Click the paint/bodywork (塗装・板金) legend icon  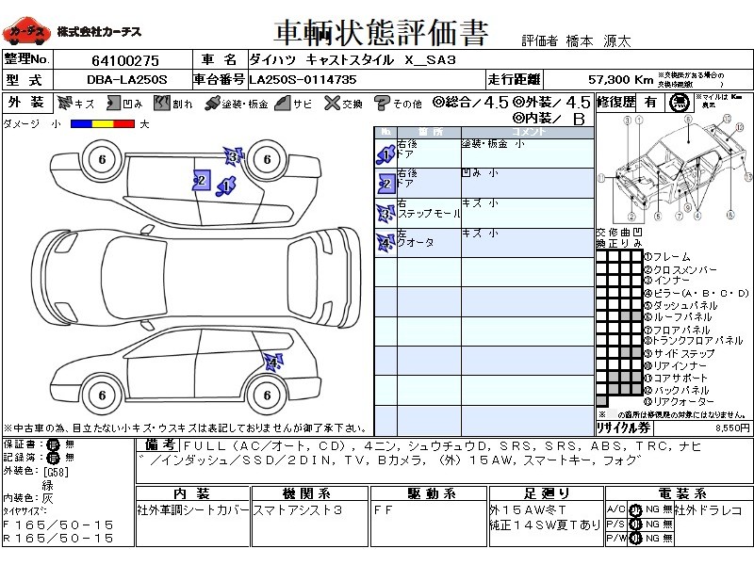click(212, 103)
